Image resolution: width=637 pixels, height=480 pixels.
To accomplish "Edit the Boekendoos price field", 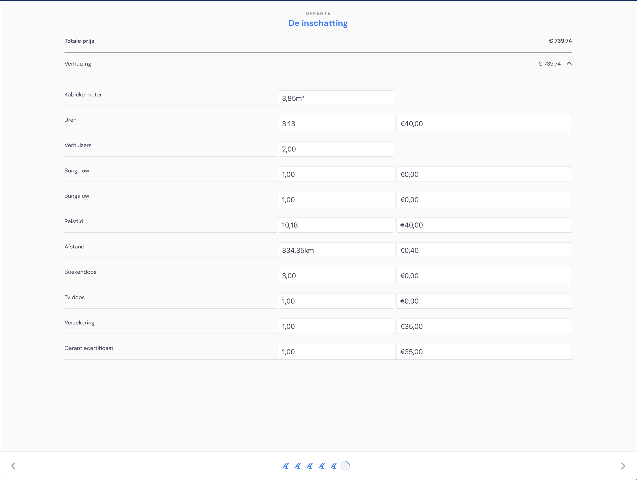I will pyautogui.click(x=484, y=276).
